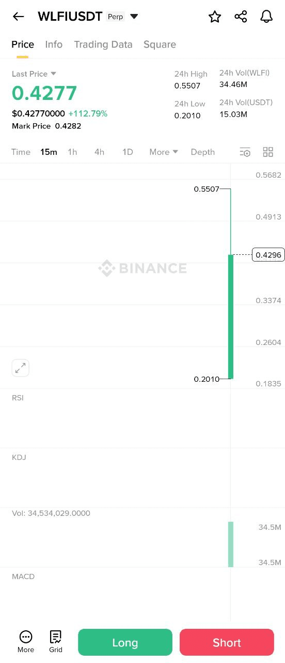
Task: Tap the green Long button
Action: point(125,642)
